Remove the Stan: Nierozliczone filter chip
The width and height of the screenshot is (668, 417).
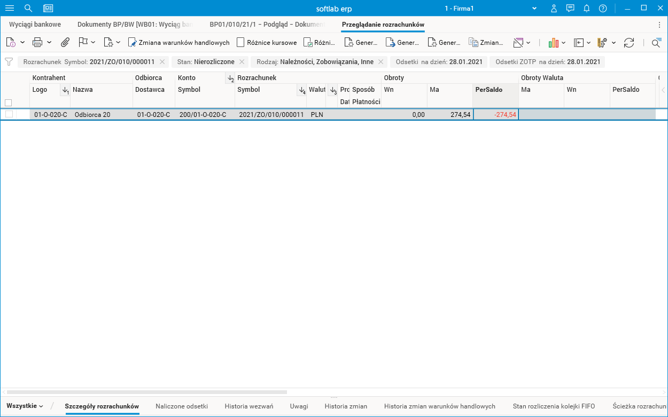242,62
